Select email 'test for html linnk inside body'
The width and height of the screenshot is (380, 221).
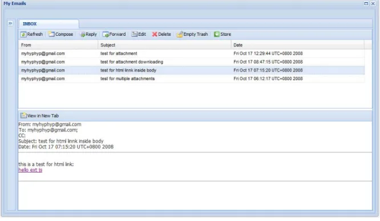192,70
